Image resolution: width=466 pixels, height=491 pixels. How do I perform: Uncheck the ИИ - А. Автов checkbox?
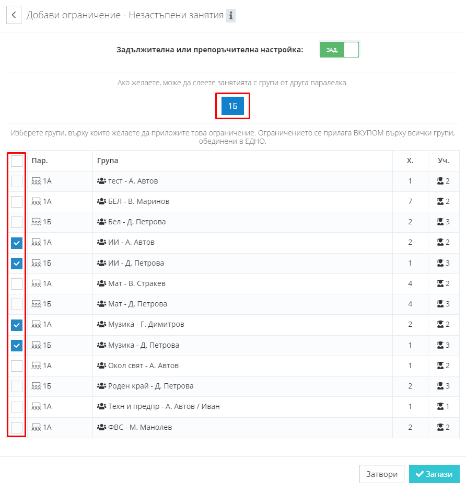point(17,243)
